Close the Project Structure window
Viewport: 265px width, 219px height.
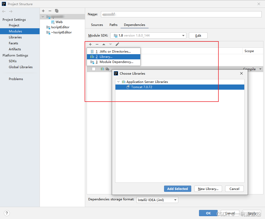coord(259,4)
